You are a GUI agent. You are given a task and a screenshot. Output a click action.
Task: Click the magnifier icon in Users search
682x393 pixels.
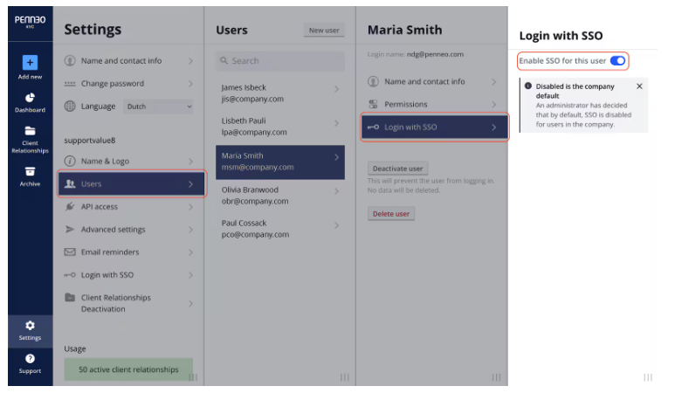pyautogui.click(x=224, y=60)
